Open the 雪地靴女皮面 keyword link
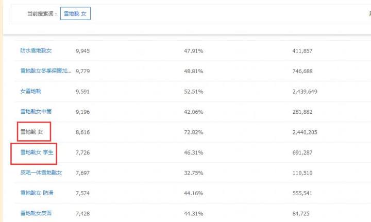371x222 pixels. click(36, 213)
